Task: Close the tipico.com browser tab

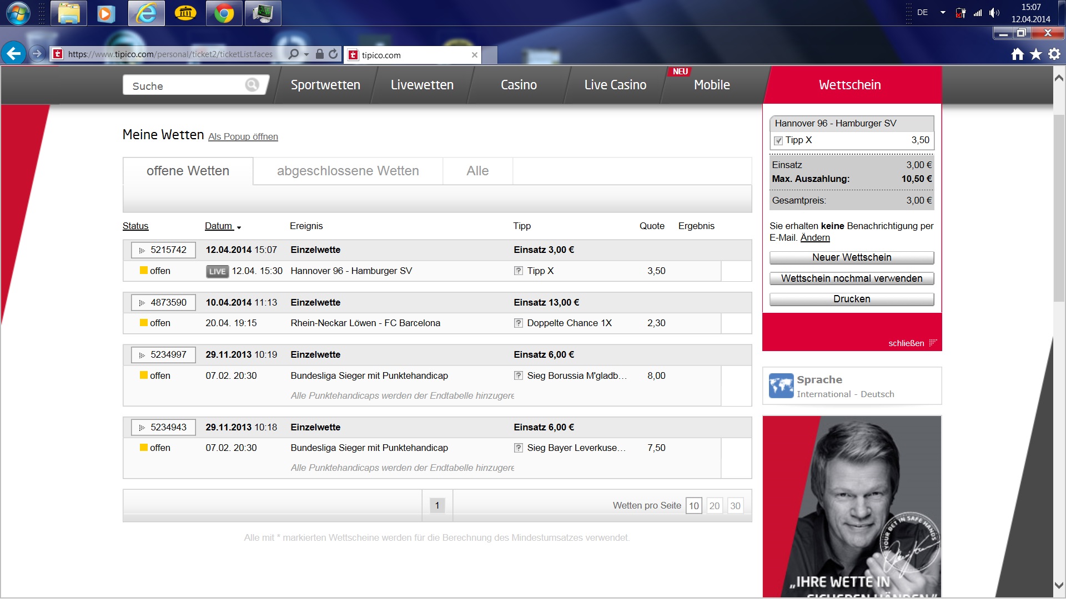Action: pyautogui.click(x=474, y=55)
